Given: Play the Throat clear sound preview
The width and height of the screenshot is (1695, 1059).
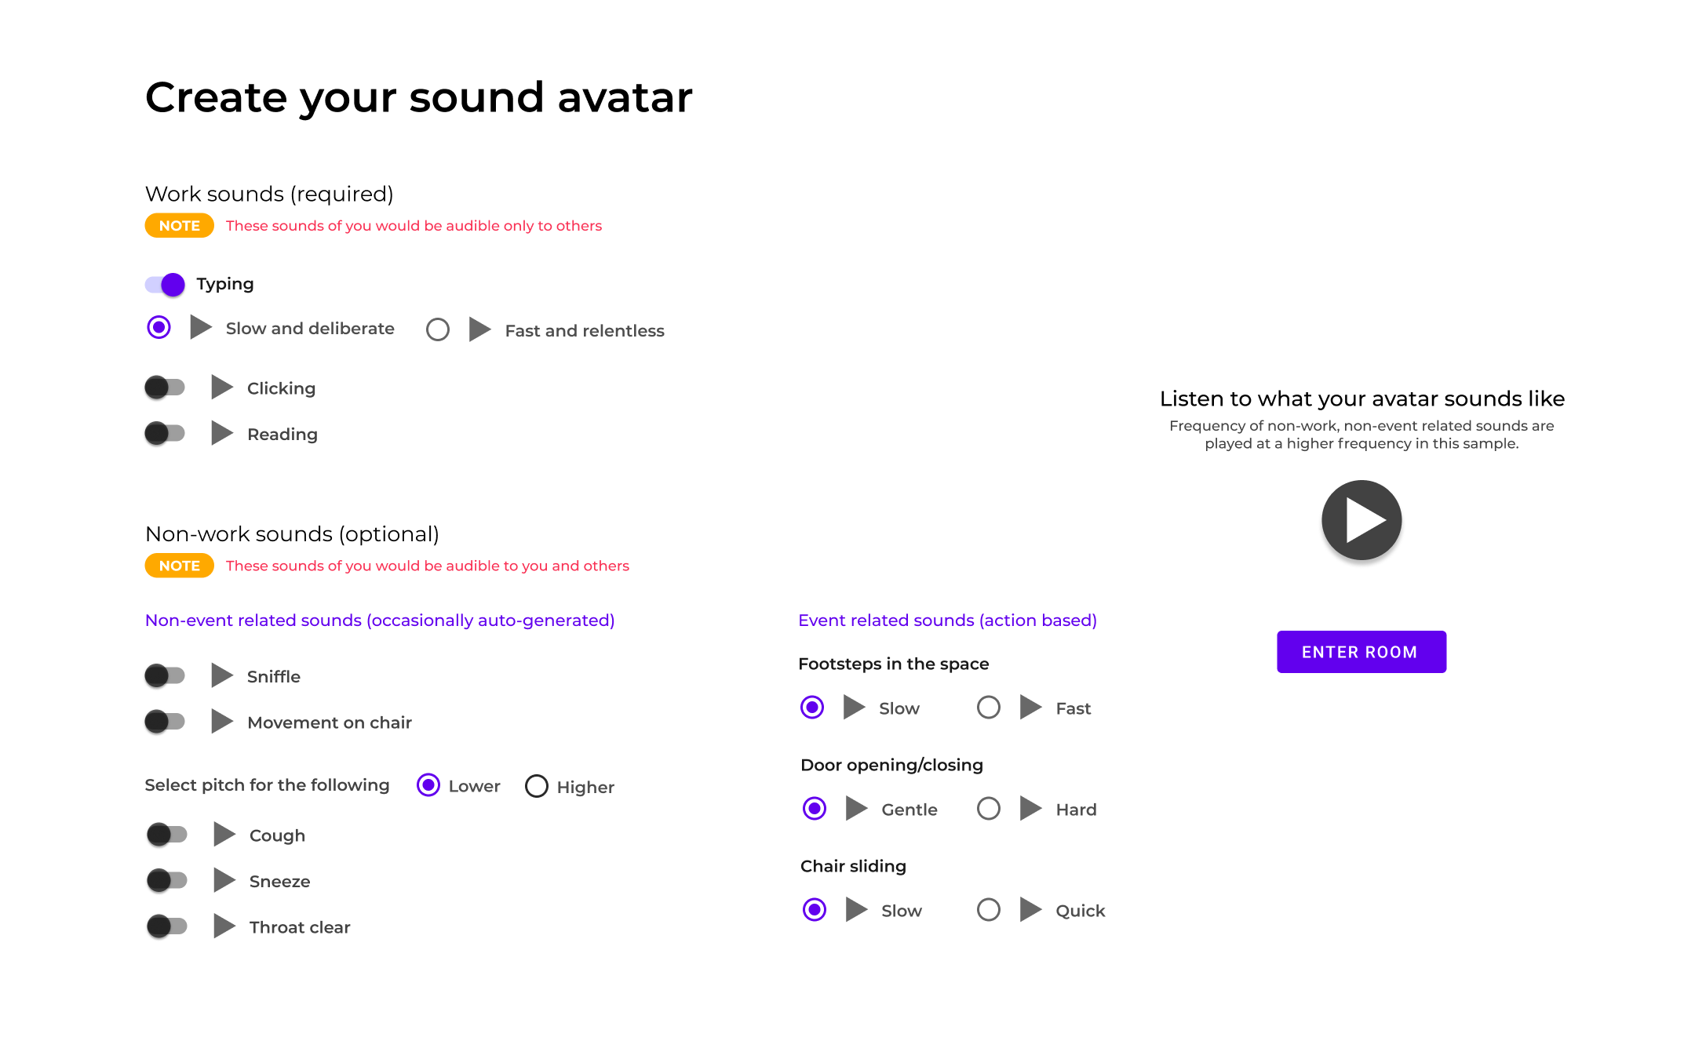Looking at the screenshot, I should point(226,926).
